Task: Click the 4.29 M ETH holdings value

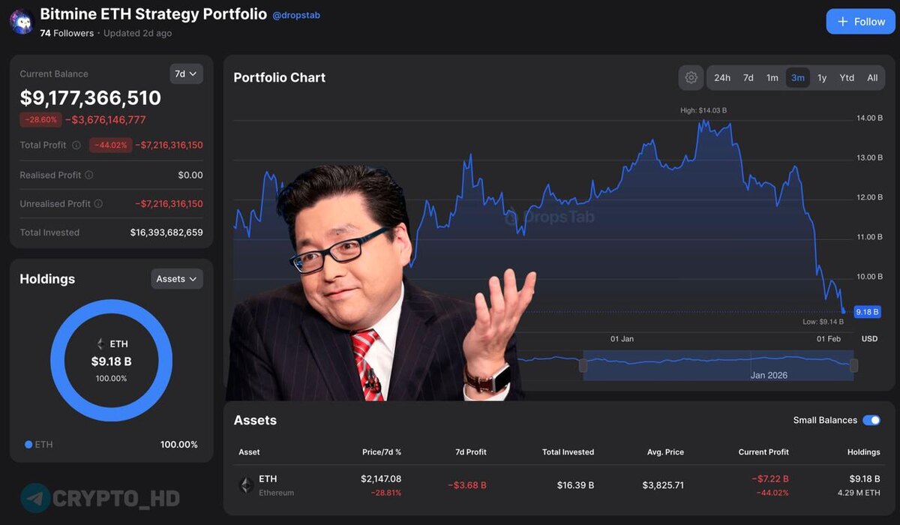Action: (859, 493)
